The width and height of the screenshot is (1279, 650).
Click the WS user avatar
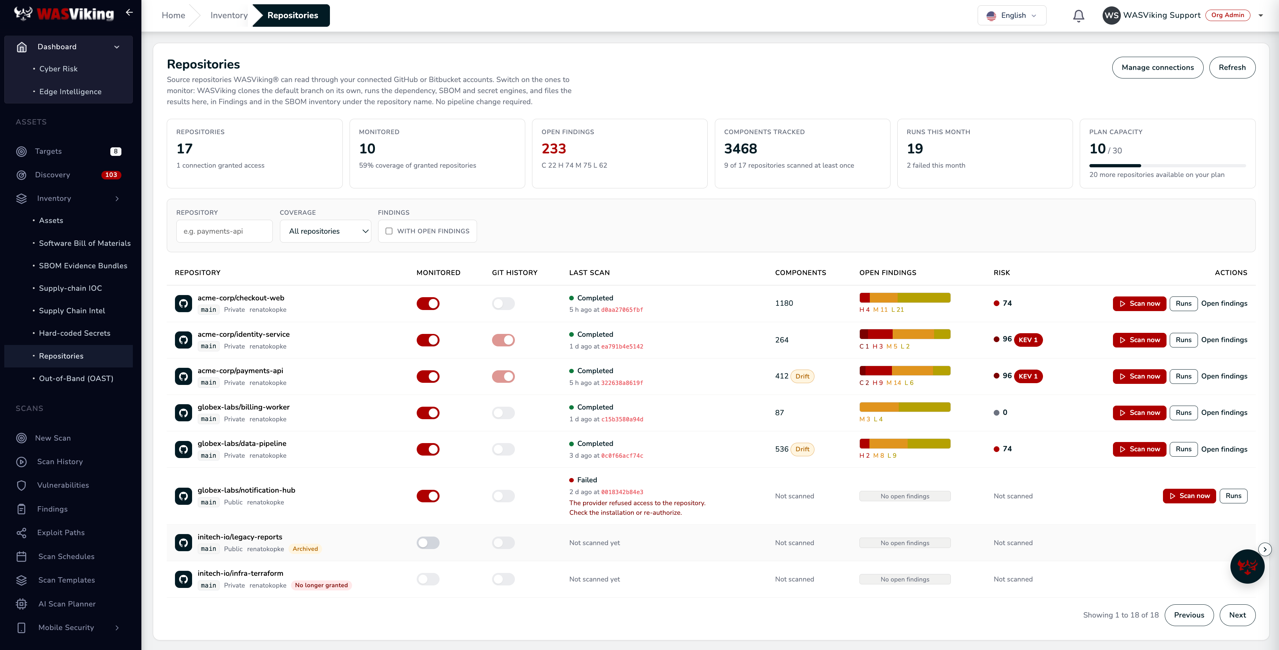point(1111,15)
